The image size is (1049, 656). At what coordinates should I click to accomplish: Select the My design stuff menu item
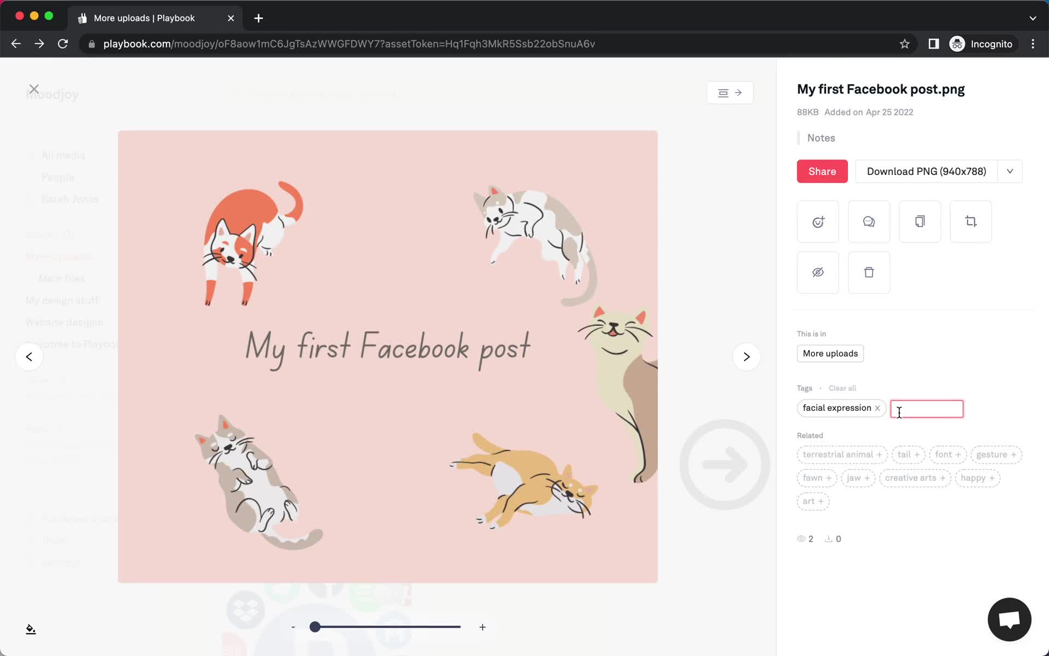pyautogui.click(x=62, y=300)
